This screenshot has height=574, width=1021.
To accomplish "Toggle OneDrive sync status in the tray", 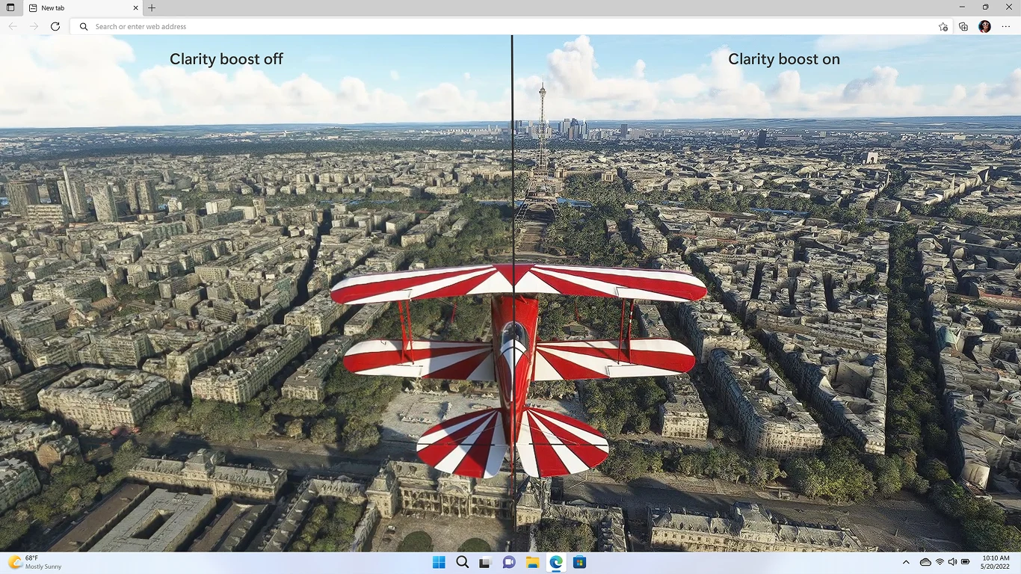I will 925,562.
